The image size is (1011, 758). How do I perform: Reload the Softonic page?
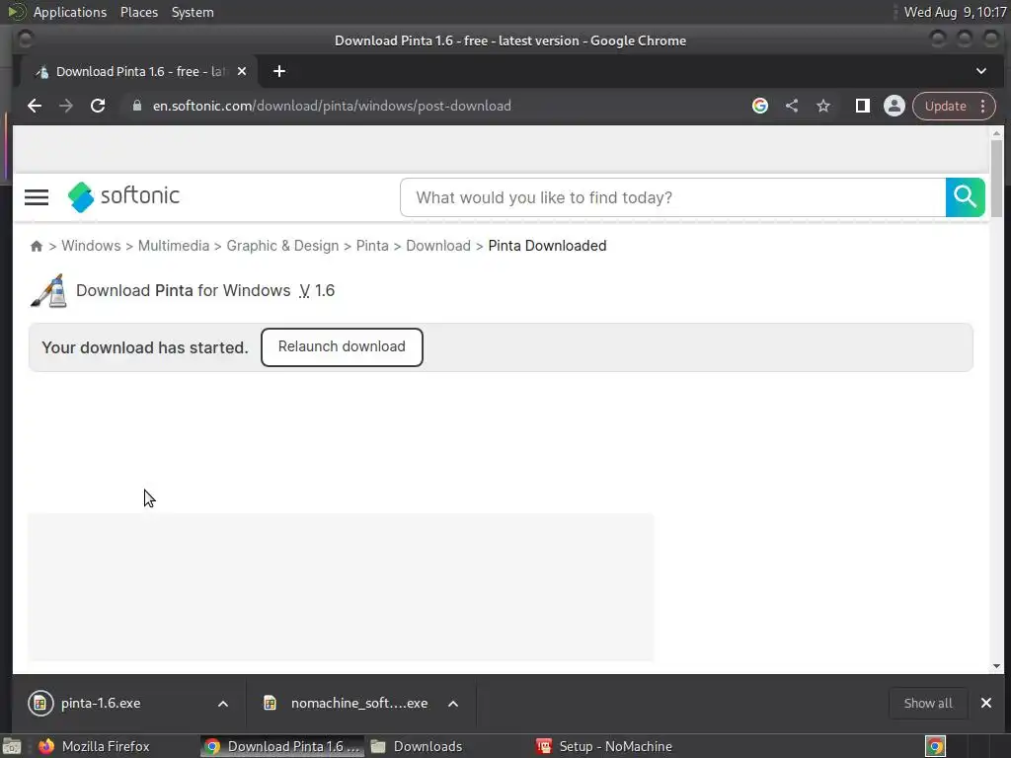(98, 106)
